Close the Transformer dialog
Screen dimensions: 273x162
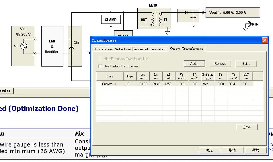[265, 40]
